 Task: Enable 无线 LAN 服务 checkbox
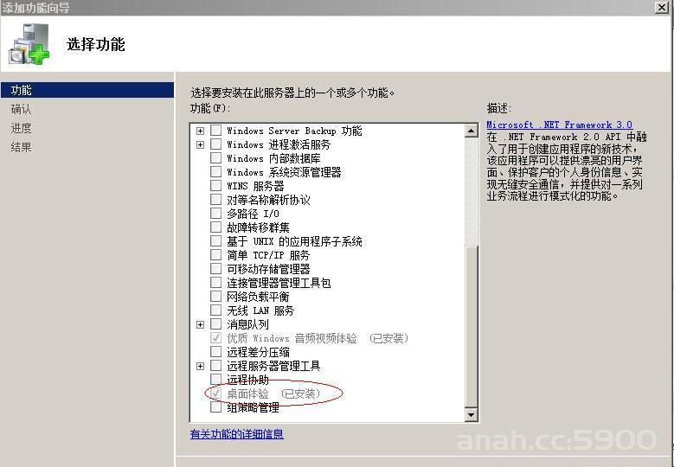tap(215, 310)
